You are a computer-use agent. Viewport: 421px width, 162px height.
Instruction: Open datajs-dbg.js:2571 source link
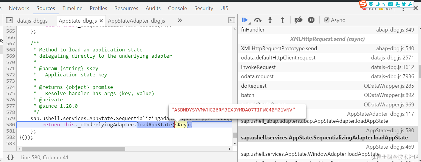(x=393, y=58)
